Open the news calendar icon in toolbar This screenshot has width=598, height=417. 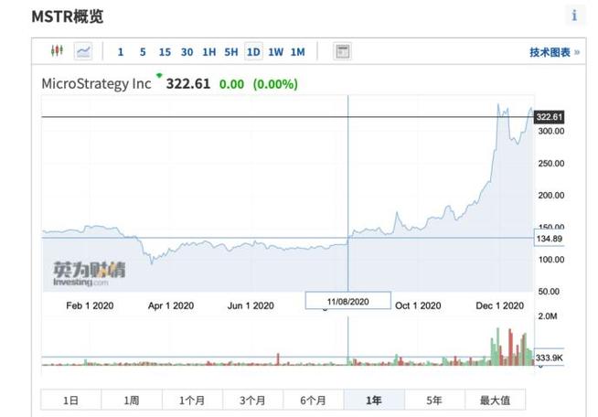[342, 51]
